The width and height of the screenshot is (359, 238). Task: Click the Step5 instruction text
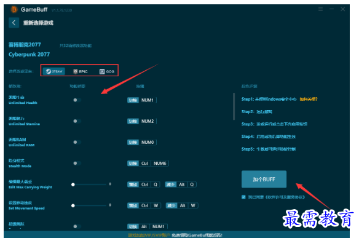tap(269, 149)
